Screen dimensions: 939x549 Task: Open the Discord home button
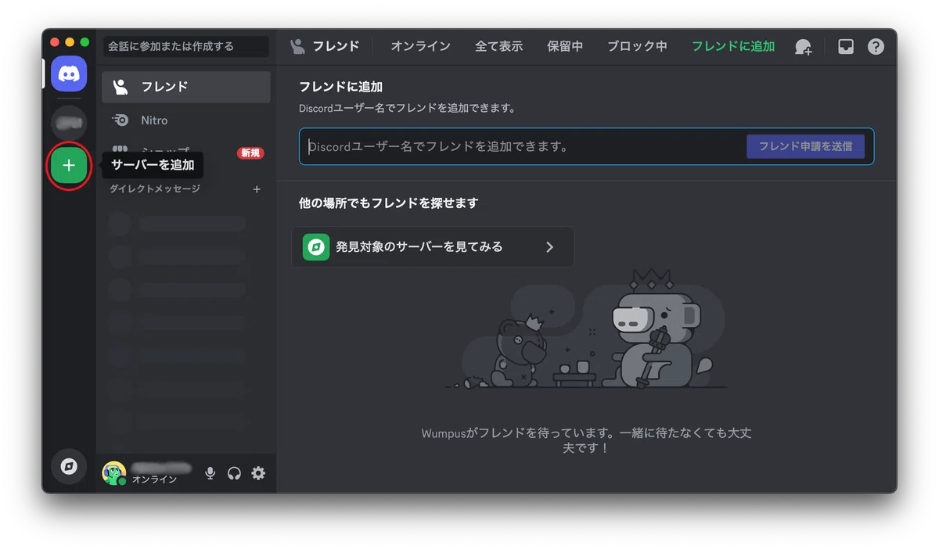[69, 74]
